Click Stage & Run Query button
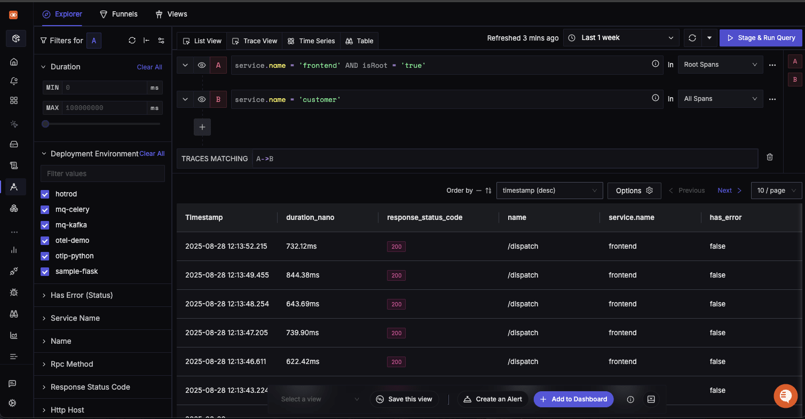This screenshot has width=805, height=419. [761, 38]
